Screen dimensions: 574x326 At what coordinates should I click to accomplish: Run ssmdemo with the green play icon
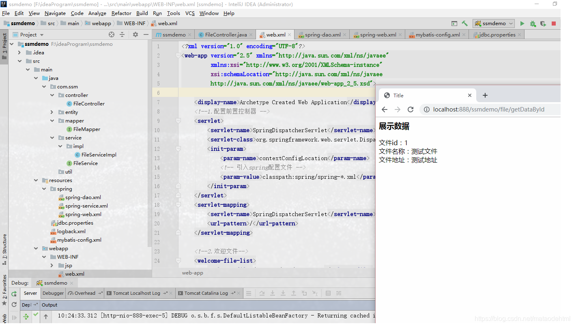click(x=522, y=24)
